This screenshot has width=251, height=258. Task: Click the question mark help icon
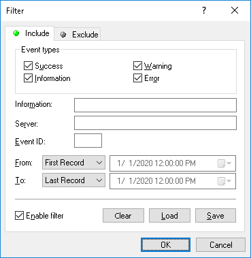[x=204, y=10]
